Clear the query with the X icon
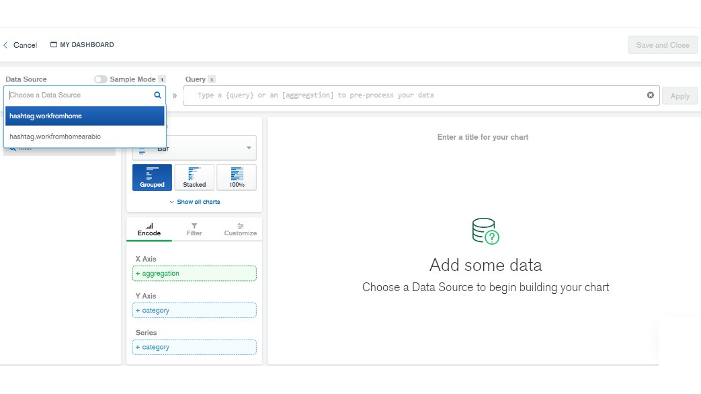This screenshot has height=394, width=701. click(651, 95)
